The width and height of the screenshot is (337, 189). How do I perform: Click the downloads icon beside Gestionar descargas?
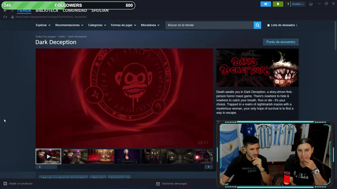pos(158,184)
